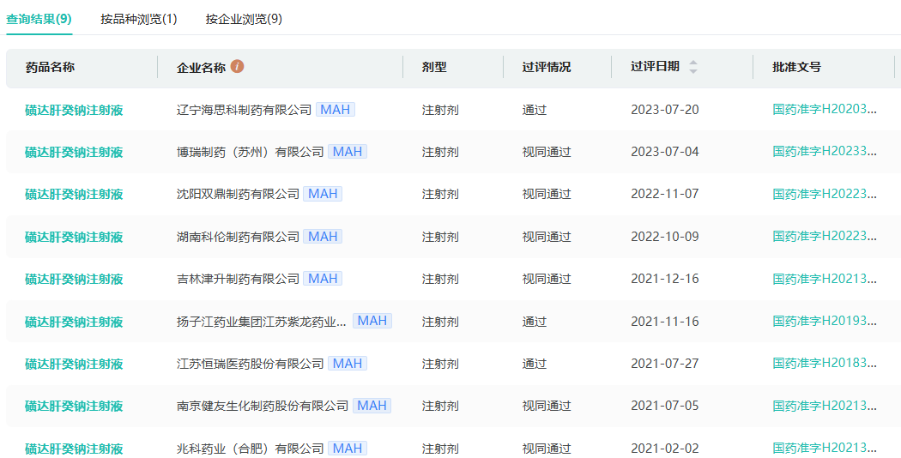Select company name 湖南科伦制药有限公司
Screen dimensions: 901x458
pyautogui.click(x=239, y=237)
